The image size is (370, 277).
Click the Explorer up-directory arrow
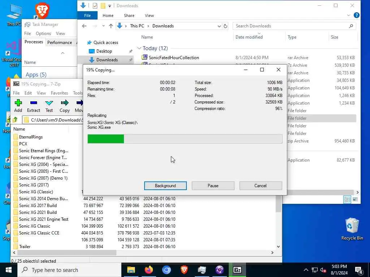pyautogui.click(x=111, y=26)
